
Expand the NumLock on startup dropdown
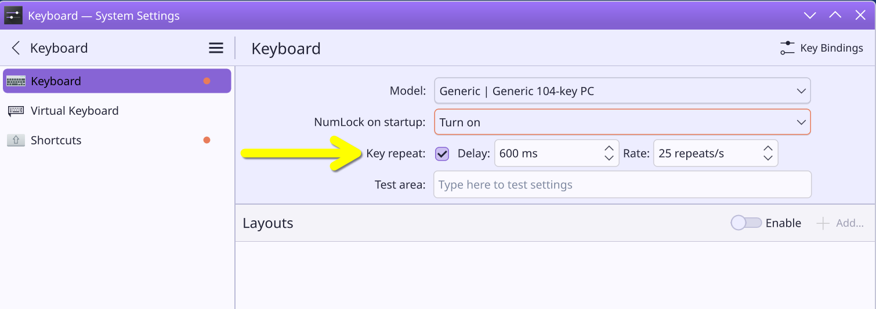click(622, 122)
